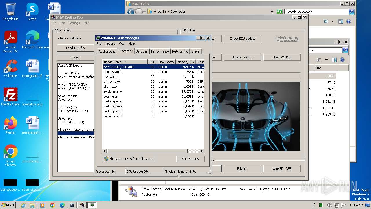Screen dimensions: 371x209
Task: Switch to the Networking tab
Action: click(180, 51)
